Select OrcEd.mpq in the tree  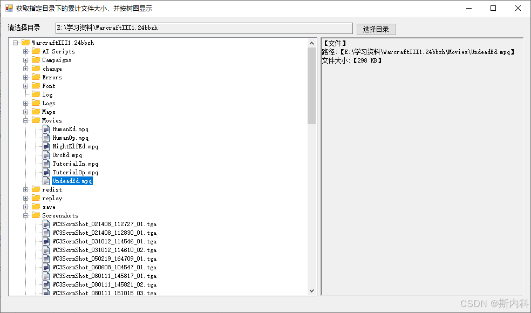point(67,155)
